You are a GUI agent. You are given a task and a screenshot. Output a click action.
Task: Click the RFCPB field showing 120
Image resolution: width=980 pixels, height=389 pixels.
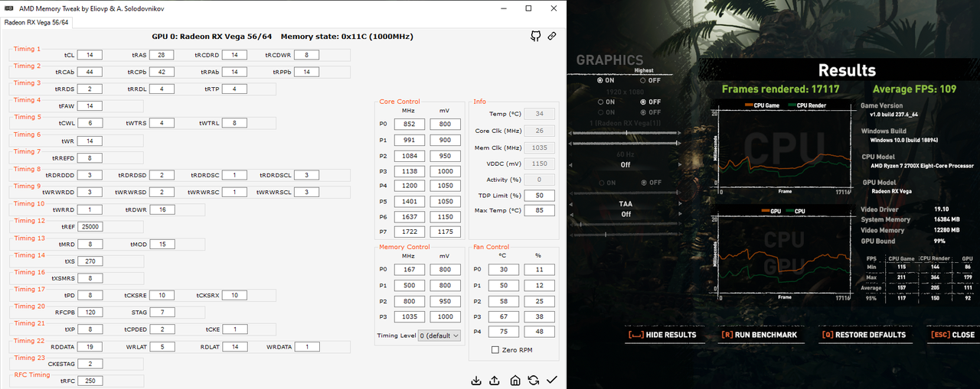coord(90,313)
